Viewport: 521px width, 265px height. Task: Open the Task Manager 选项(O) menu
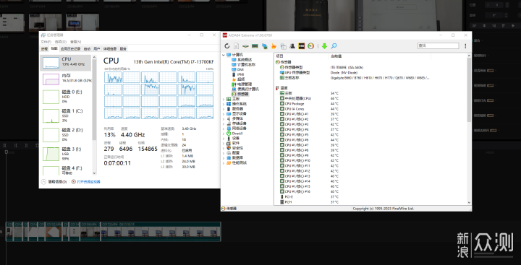61,42
